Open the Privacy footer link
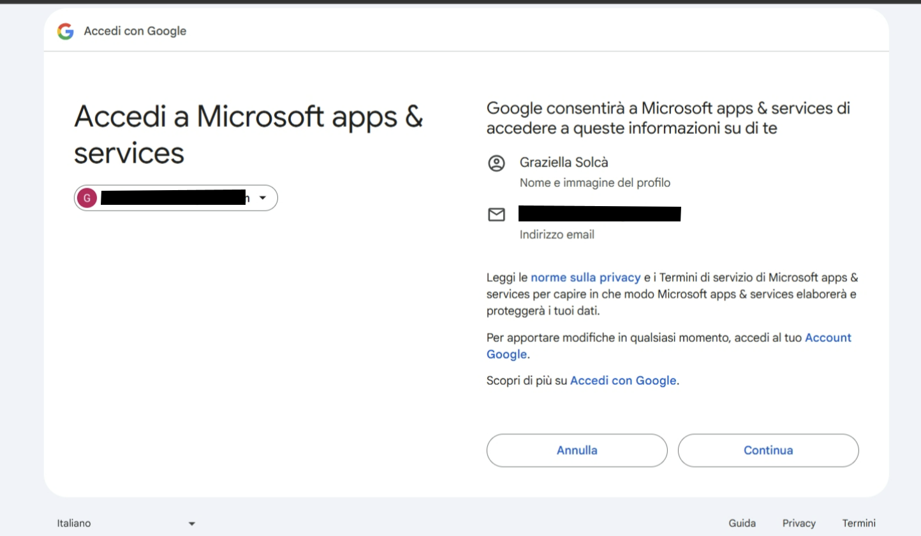Screen dimensions: 921x536 (x=799, y=523)
